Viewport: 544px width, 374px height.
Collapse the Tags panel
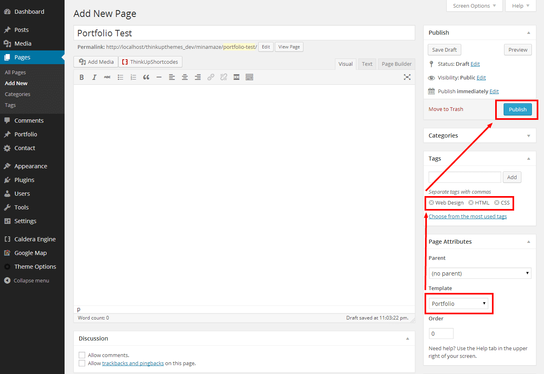click(529, 159)
